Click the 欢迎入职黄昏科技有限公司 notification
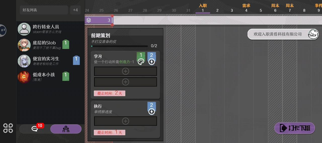 [x=278, y=34]
